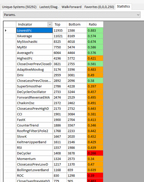Sort by the Top column header
The height and width of the screenshot is (182, 144).
[x=60, y=24]
